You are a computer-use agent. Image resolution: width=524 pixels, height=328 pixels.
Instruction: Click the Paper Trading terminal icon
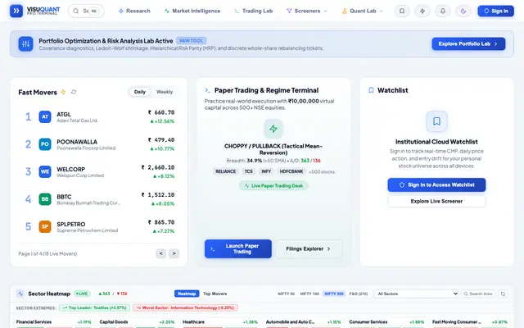click(207, 90)
